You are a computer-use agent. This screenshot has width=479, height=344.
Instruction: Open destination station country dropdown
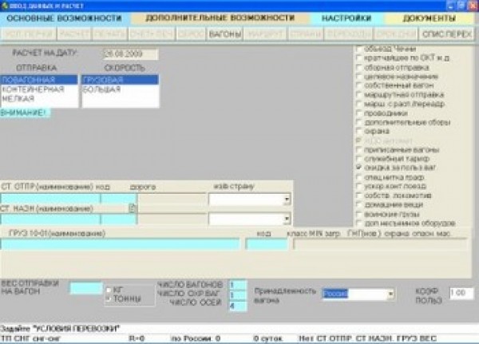[287, 219]
